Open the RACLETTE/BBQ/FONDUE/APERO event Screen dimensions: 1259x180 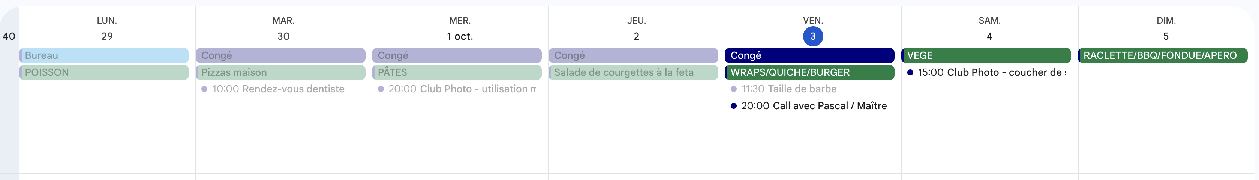click(x=1162, y=55)
